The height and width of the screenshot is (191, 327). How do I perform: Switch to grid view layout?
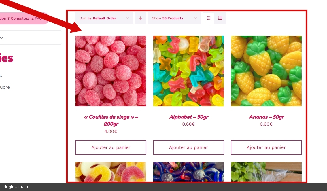click(x=209, y=18)
